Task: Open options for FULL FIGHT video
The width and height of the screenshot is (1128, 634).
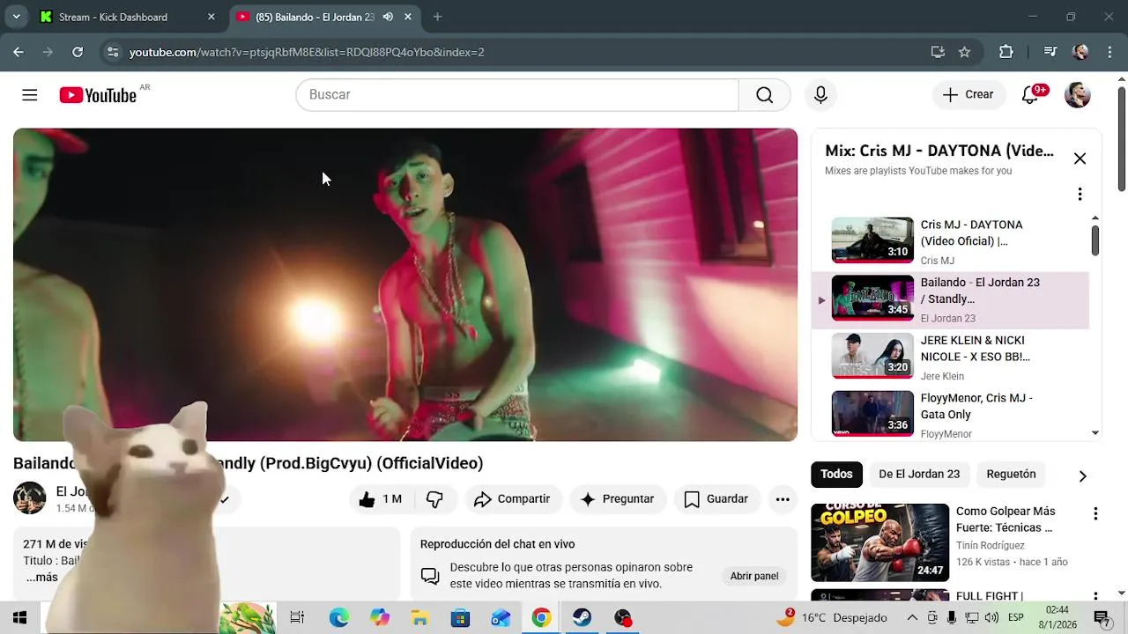Action: tap(1095, 597)
